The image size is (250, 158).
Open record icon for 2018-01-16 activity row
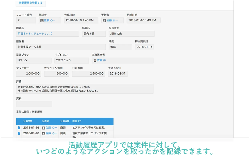(19, 134)
